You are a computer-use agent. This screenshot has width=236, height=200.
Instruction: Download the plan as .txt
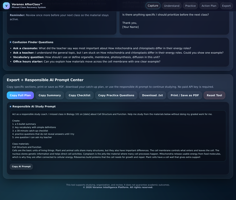tap(152, 95)
